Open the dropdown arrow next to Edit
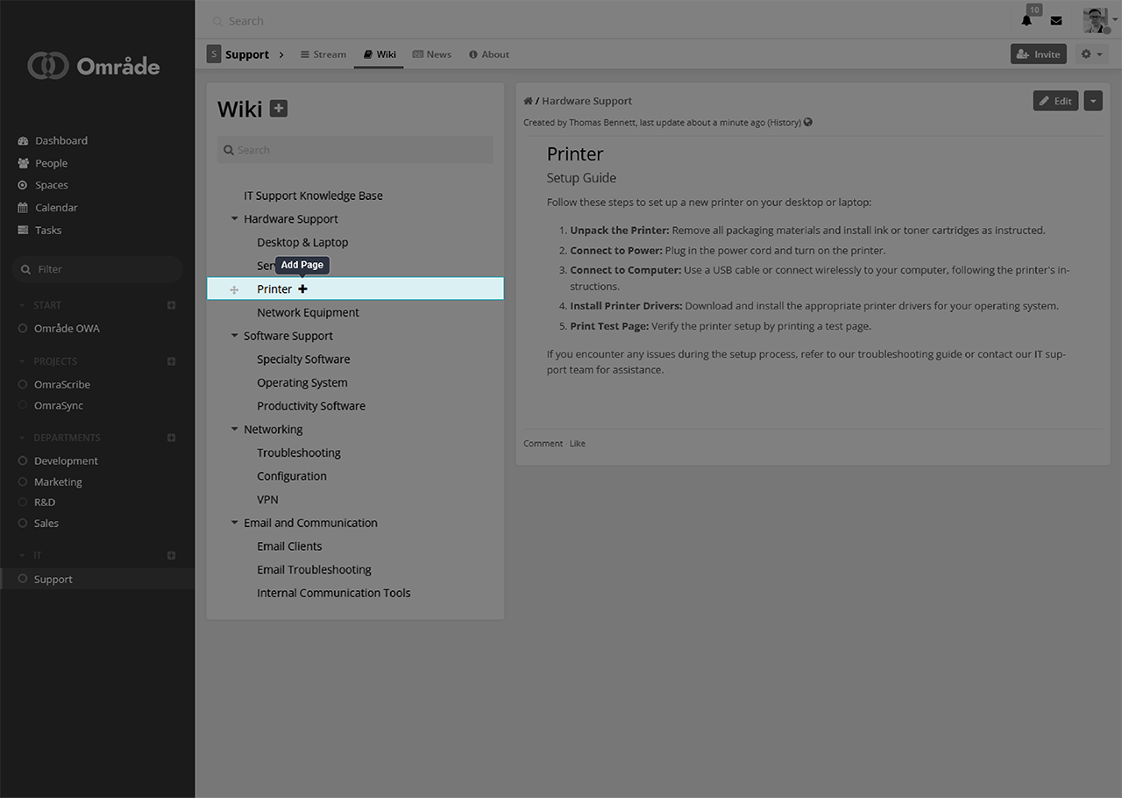1122x798 pixels. click(x=1092, y=101)
